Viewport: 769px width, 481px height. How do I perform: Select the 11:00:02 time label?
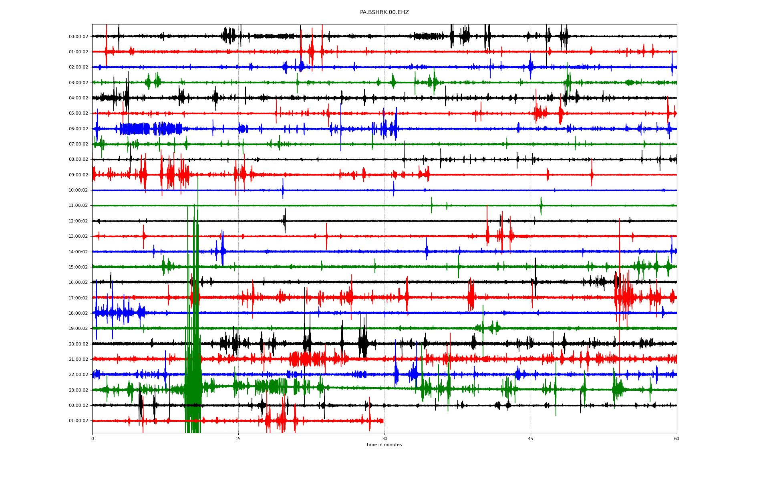coord(78,206)
